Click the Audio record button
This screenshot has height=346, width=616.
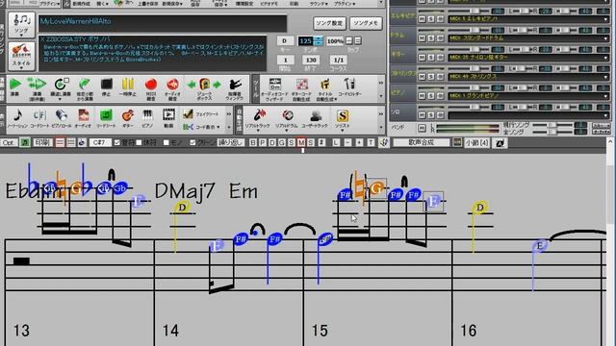tap(172, 84)
